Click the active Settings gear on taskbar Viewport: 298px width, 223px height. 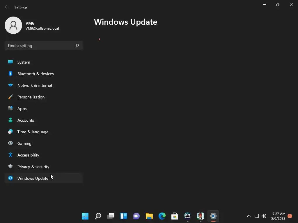213,216
